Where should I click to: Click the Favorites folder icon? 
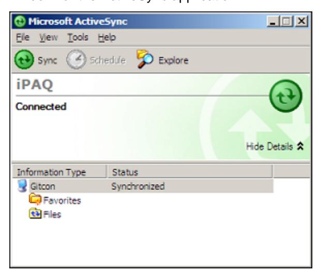tap(35, 200)
